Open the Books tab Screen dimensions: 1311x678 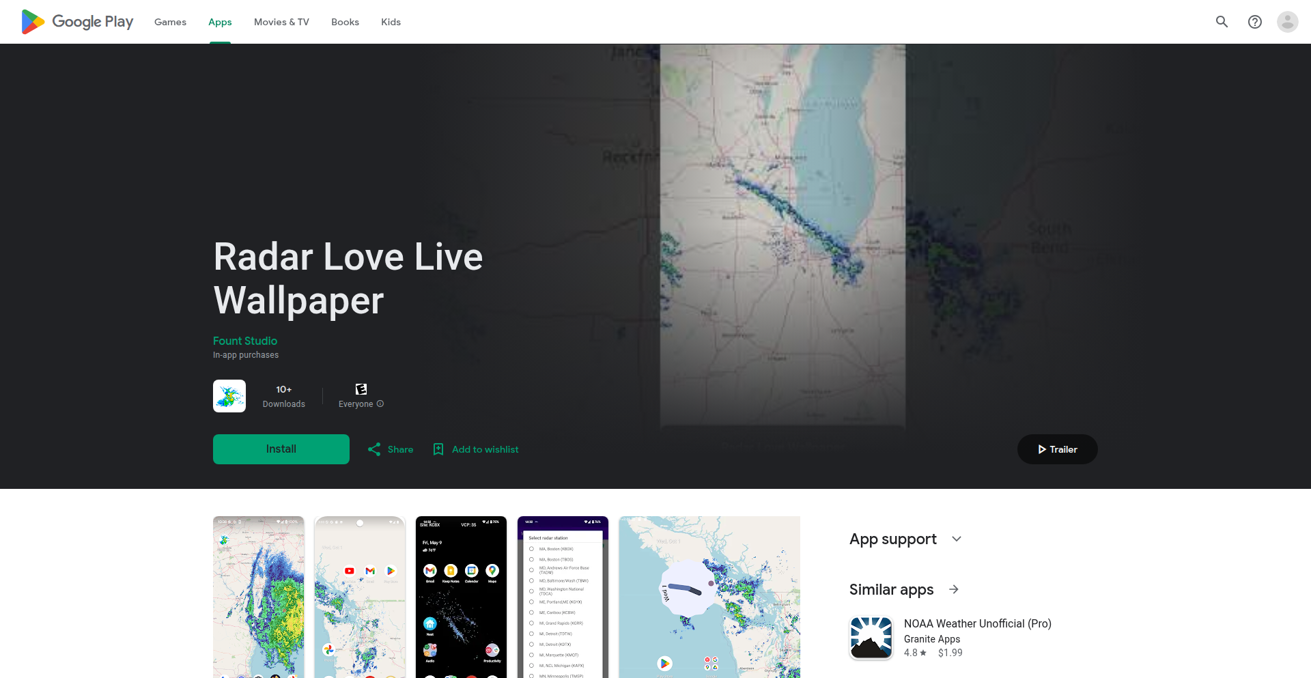coord(345,22)
